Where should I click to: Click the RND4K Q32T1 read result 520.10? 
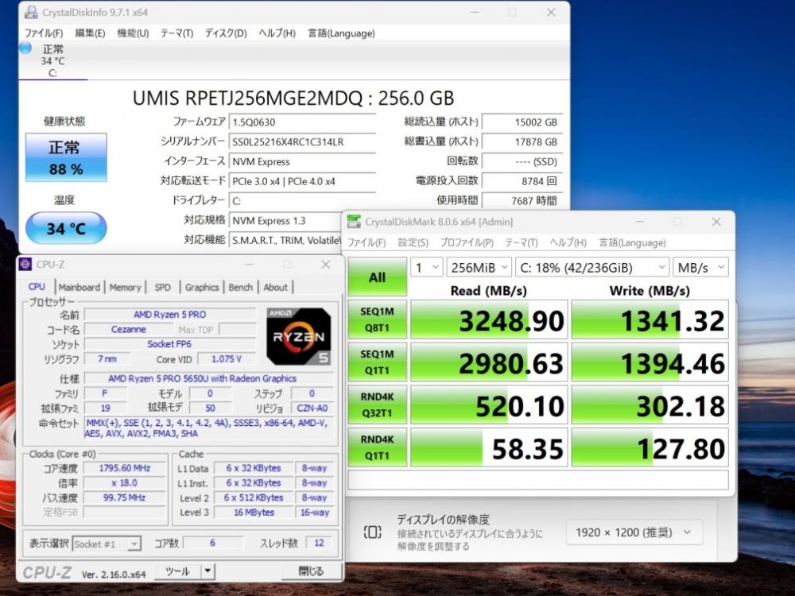[488, 405]
